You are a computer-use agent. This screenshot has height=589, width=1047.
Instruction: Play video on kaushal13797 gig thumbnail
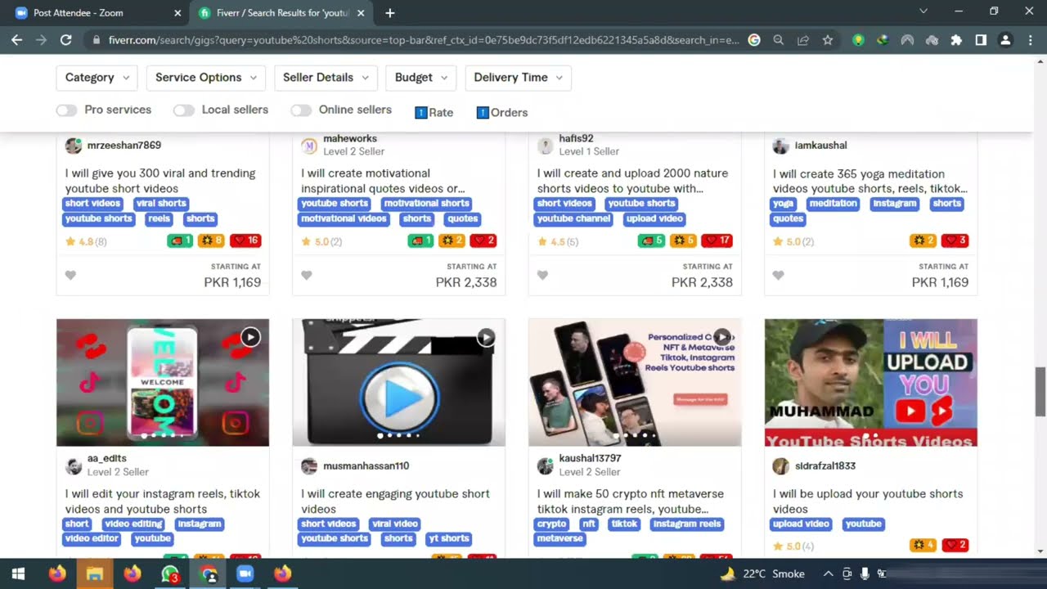click(x=721, y=337)
